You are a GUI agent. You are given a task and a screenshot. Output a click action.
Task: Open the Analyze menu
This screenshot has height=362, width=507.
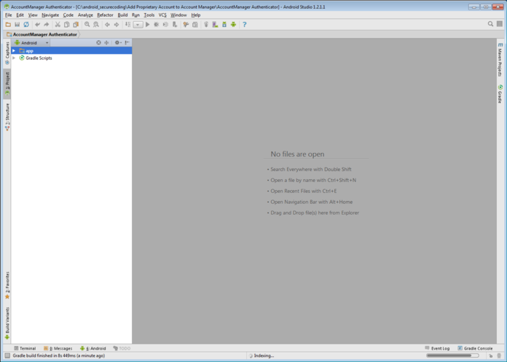click(85, 15)
